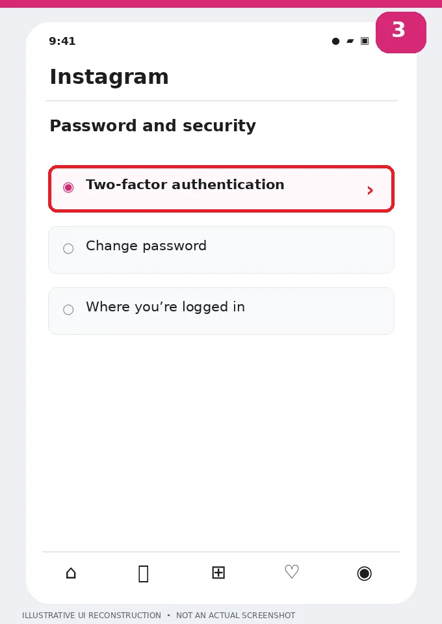442x624 pixels.
Task: Open the Home tab icon
Action: (71, 573)
